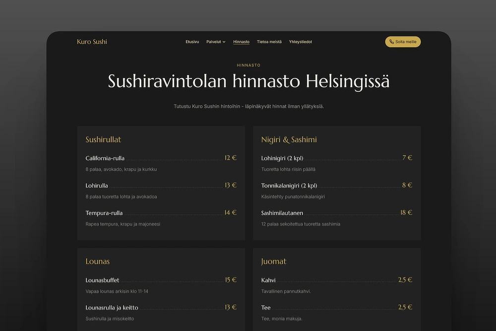Click the Kahvi item name
This screenshot has width=496, height=331.
pyautogui.click(x=268, y=280)
